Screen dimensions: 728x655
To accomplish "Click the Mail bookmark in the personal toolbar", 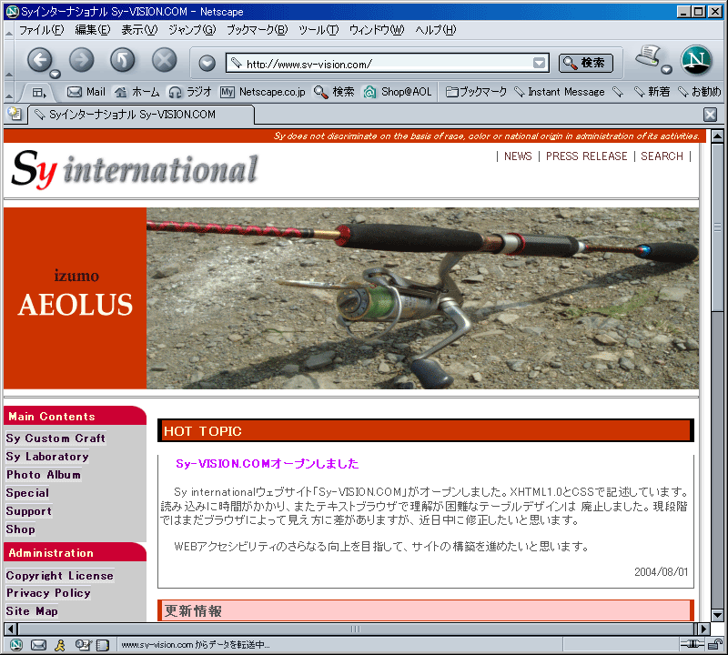I will (86, 92).
